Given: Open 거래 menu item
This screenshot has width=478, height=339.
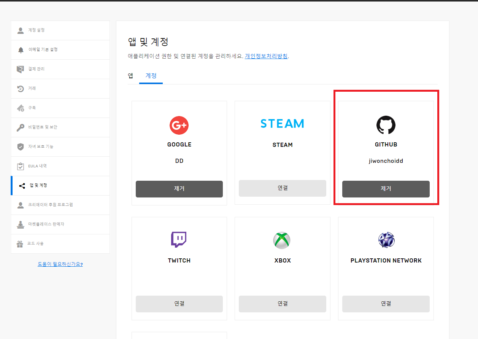Looking at the screenshot, I should (x=60, y=89).
